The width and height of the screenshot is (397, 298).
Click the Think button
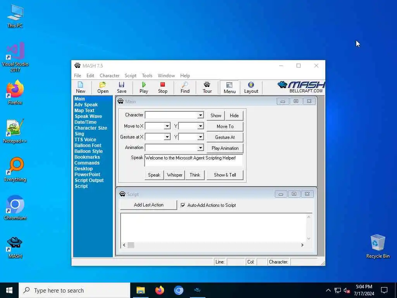pyautogui.click(x=195, y=175)
